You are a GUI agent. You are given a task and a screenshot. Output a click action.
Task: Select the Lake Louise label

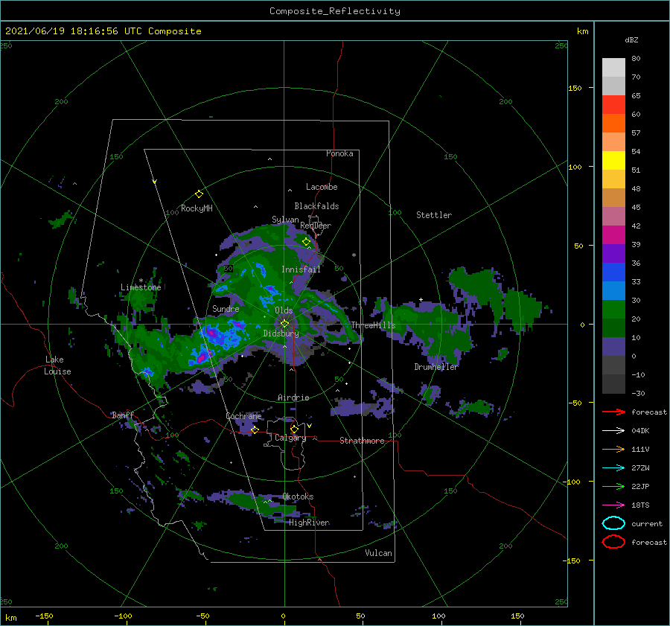coord(57,365)
